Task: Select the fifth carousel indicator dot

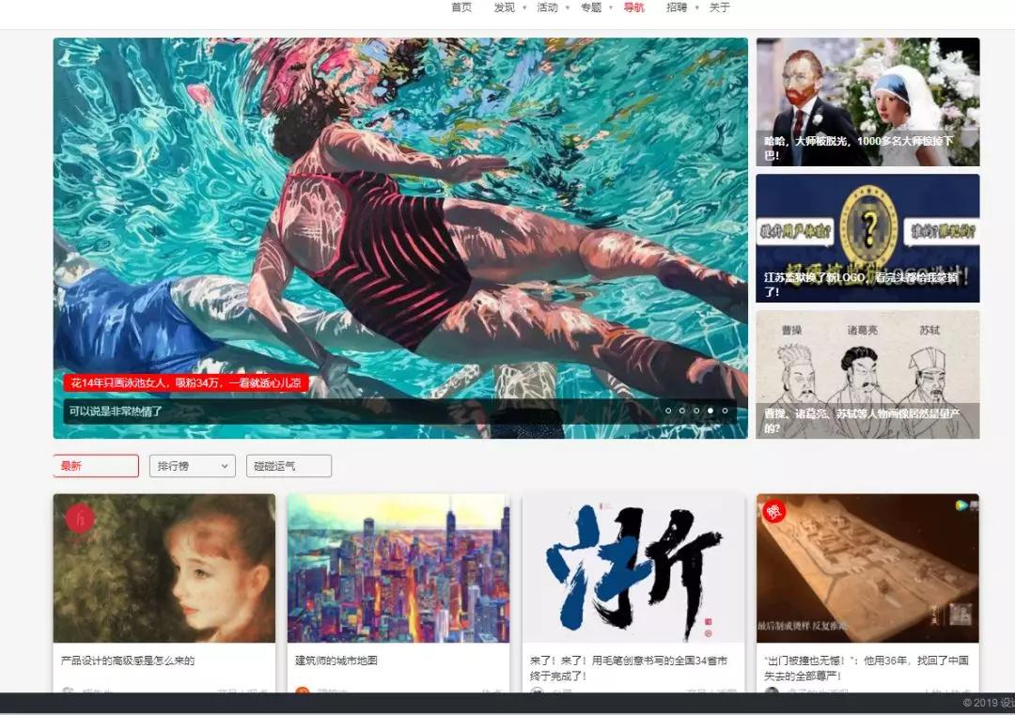Action: [723, 411]
